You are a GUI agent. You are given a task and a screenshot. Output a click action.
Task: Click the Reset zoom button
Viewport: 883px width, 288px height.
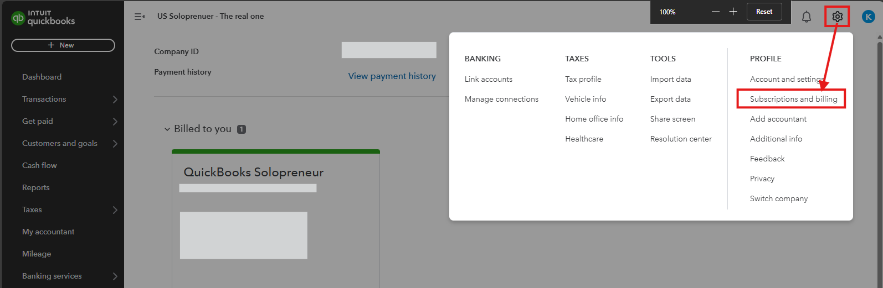(764, 12)
